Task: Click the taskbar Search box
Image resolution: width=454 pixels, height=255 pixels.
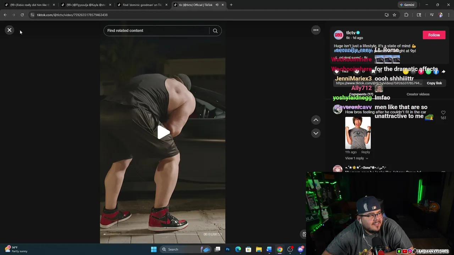Action: click(x=186, y=249)
